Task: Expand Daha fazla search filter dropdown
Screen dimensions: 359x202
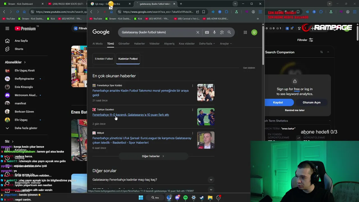Action: pyautogui.click(x=207, y=43)
